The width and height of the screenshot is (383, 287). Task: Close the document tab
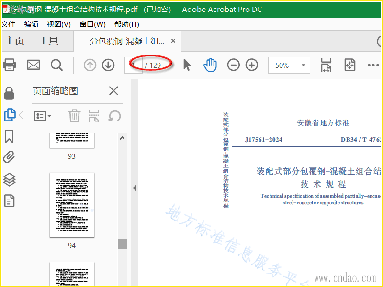173,41
